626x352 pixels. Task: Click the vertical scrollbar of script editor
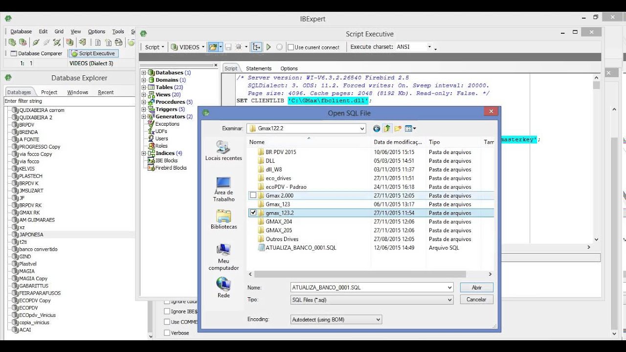click(x=596, y=85)
